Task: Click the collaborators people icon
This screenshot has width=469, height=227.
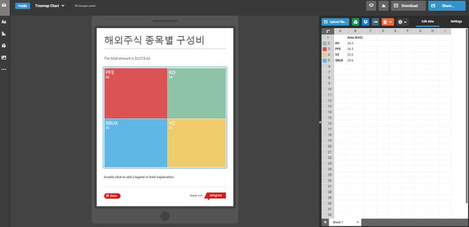Action: (x=384, y=5)
